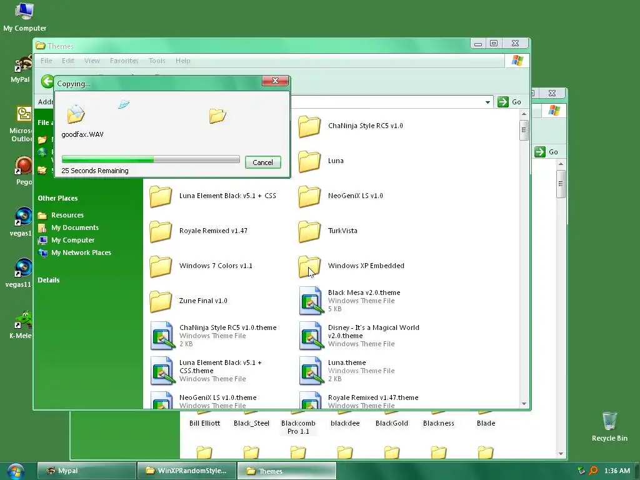640x480 pixels.
Task: Open the Favorites menu
Action: pos(124,61)
